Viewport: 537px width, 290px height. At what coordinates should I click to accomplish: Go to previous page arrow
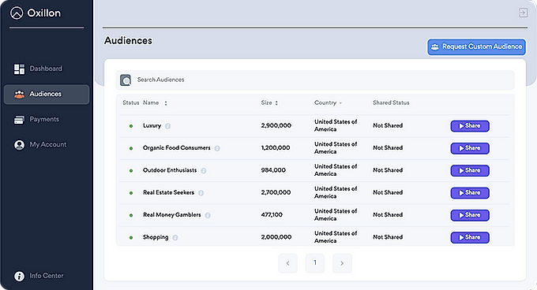(287, 263)
